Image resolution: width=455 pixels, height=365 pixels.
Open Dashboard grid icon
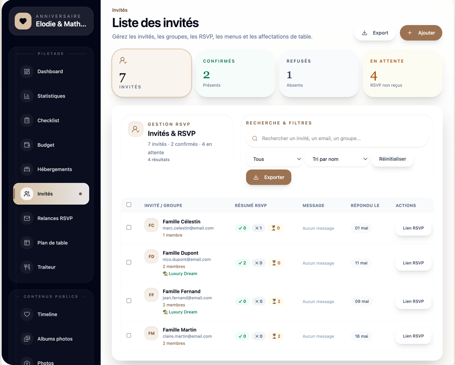(x=27, y=72)
